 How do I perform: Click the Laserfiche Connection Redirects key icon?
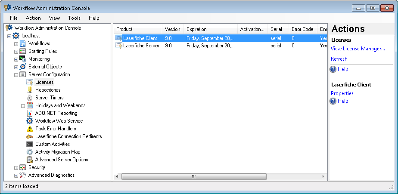(x=30, y=136)
